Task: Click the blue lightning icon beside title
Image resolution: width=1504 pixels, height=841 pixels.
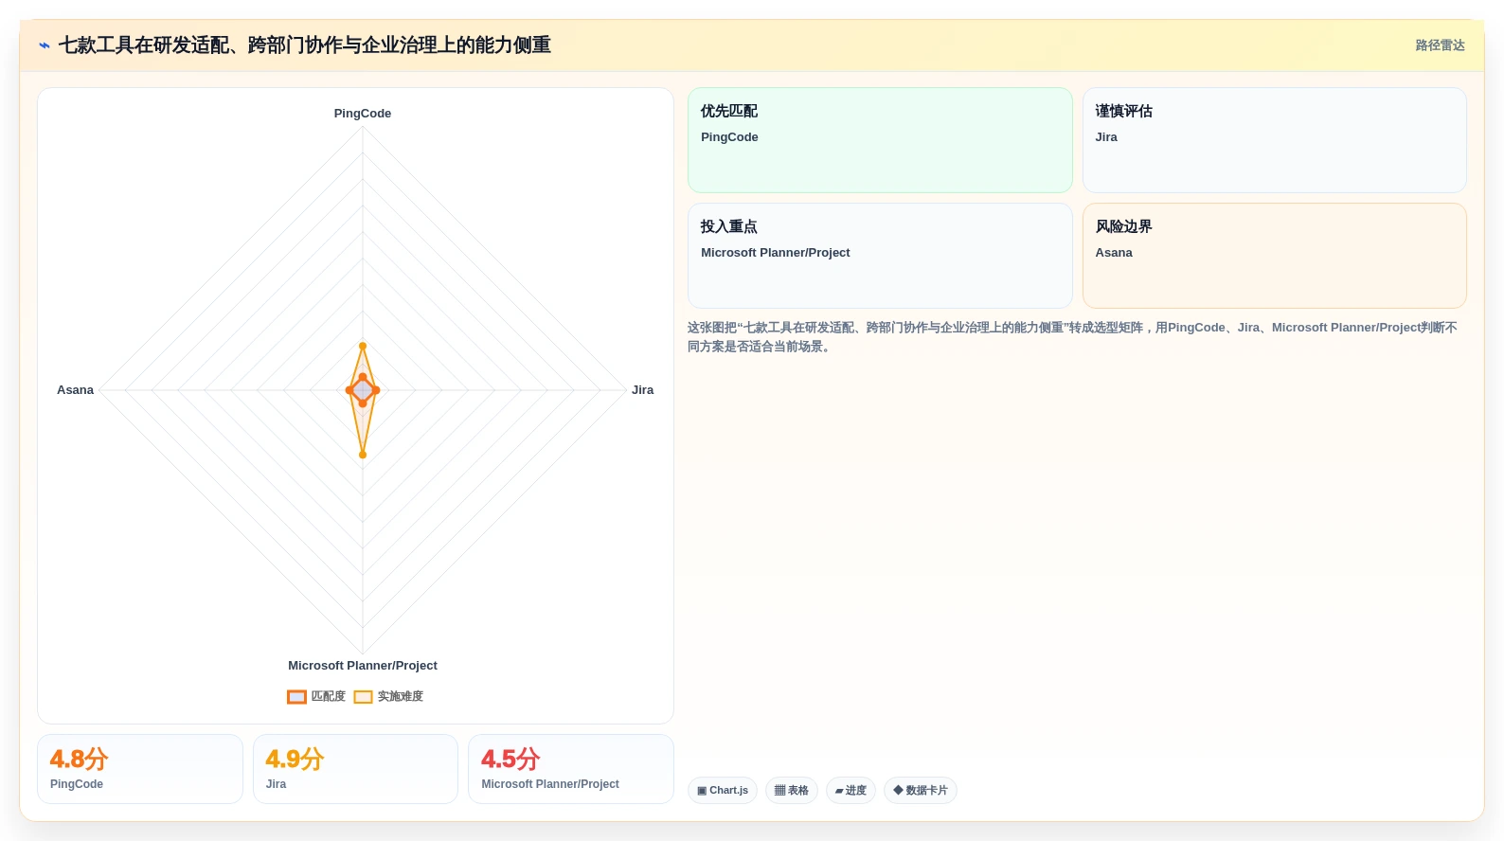Action: click(x=45, y=45)
